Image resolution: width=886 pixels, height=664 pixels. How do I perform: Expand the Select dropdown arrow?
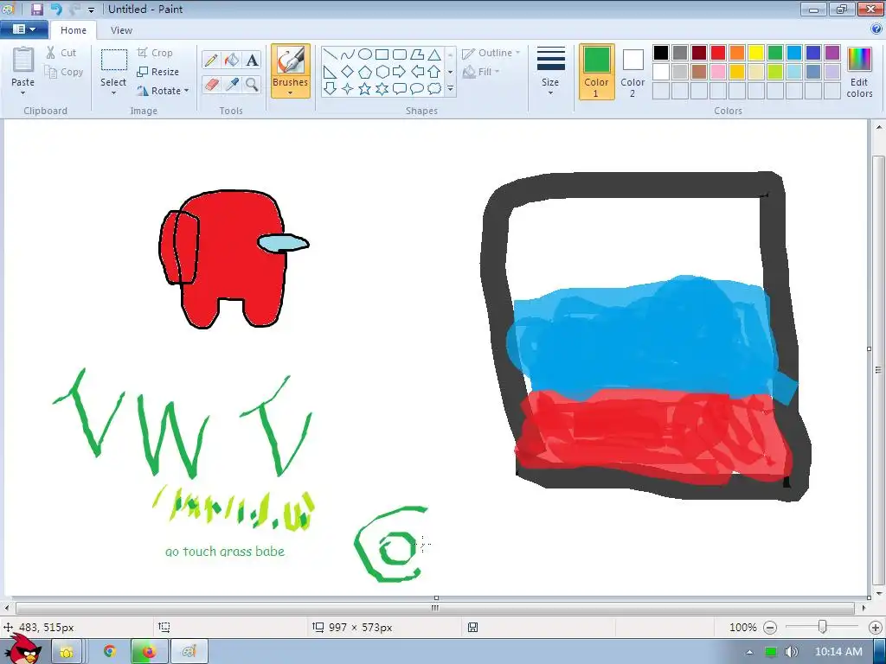[x=113, y=93]
